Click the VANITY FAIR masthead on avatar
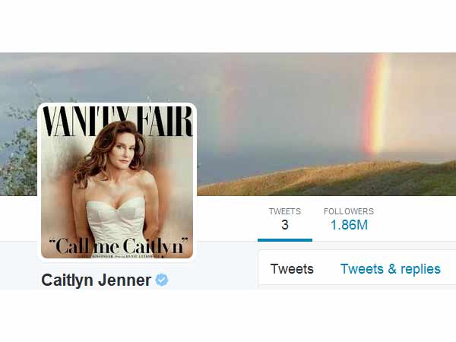This screenshot has width=456, height=342. tap(118, 121)
